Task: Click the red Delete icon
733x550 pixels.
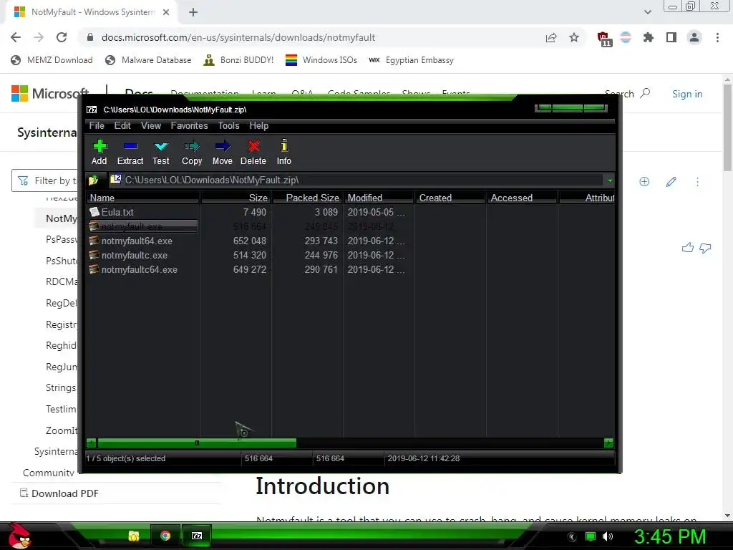Action: [x=253, y=152]
